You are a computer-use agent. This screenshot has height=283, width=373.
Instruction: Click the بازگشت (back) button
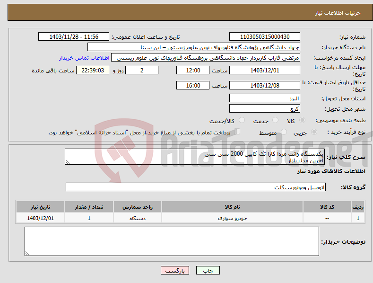pyautogui.click(x=175, y=270)
